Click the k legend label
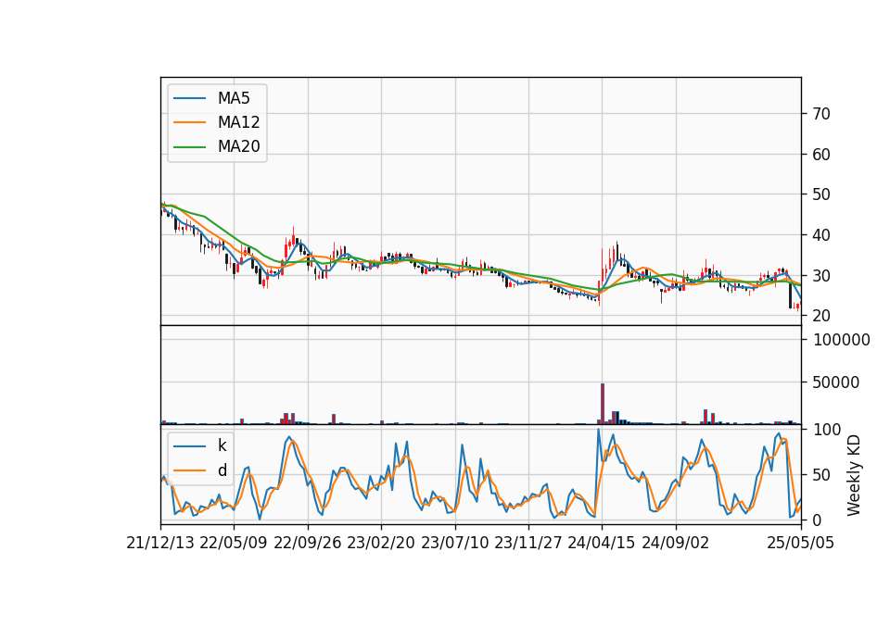This screenshot has height=639, width=890. pyautogui.click(x=222, y=445)
